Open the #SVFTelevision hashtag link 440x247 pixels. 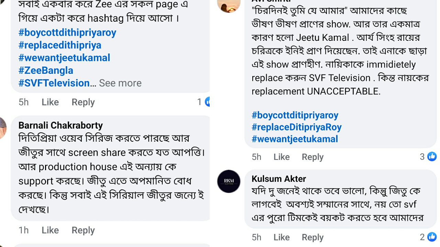(x=54, y=83)
